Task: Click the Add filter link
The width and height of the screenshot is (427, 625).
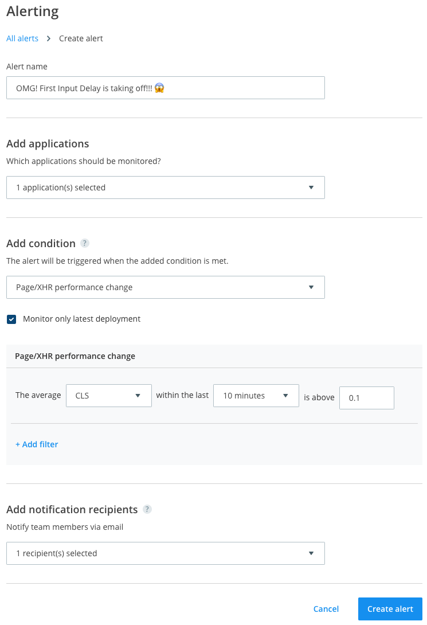Action: (37, 444)
